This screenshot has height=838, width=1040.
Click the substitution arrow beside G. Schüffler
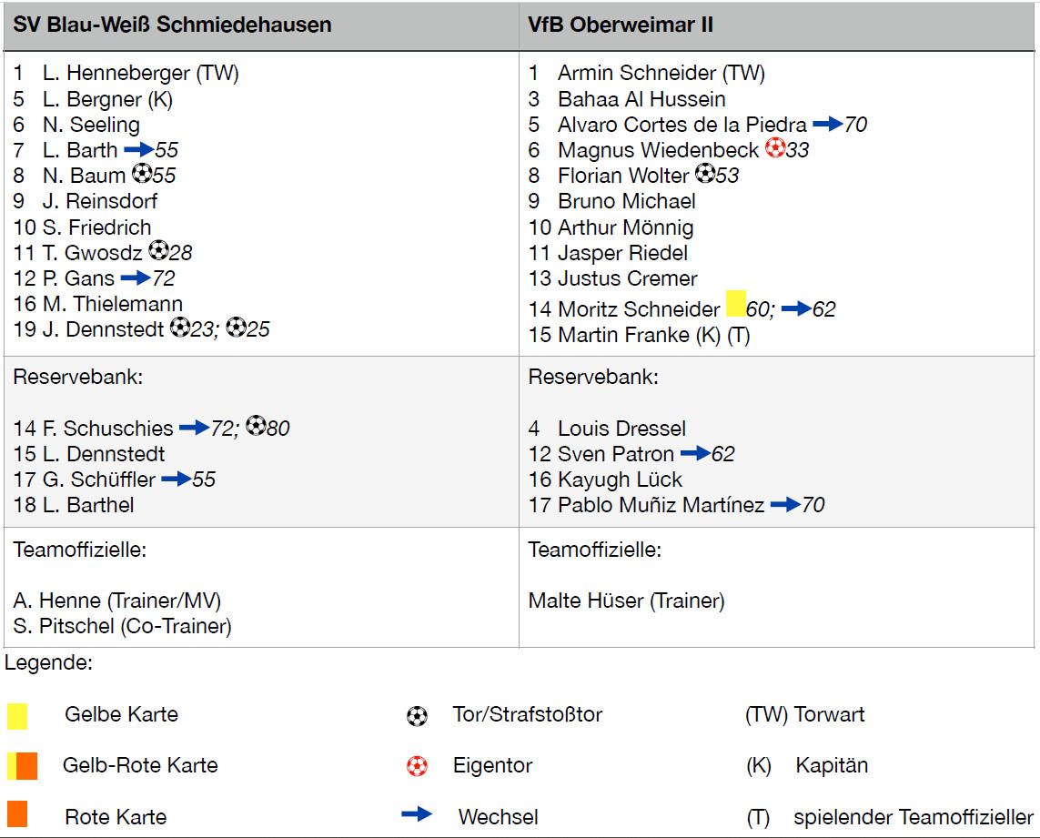177,479
